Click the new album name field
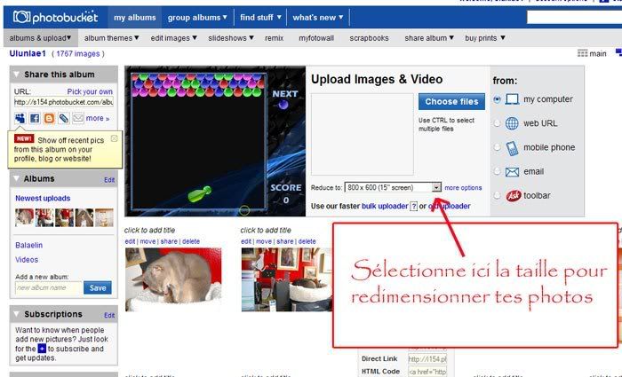The height and width of the screenshot is (377, 622). tap(48, 288)
